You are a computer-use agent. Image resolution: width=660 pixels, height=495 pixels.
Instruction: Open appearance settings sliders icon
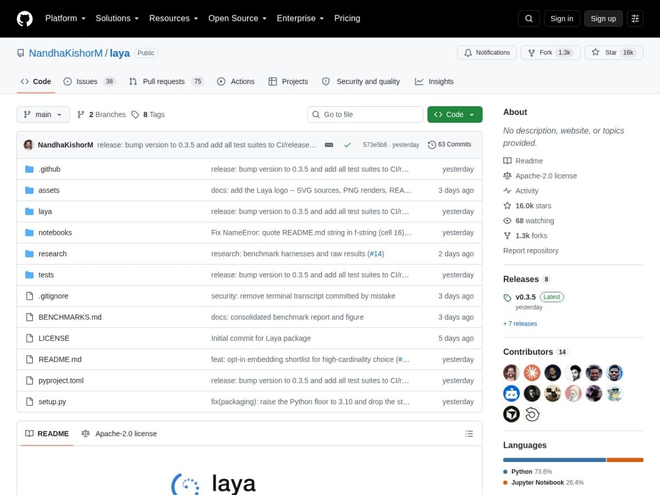[635, 19]
